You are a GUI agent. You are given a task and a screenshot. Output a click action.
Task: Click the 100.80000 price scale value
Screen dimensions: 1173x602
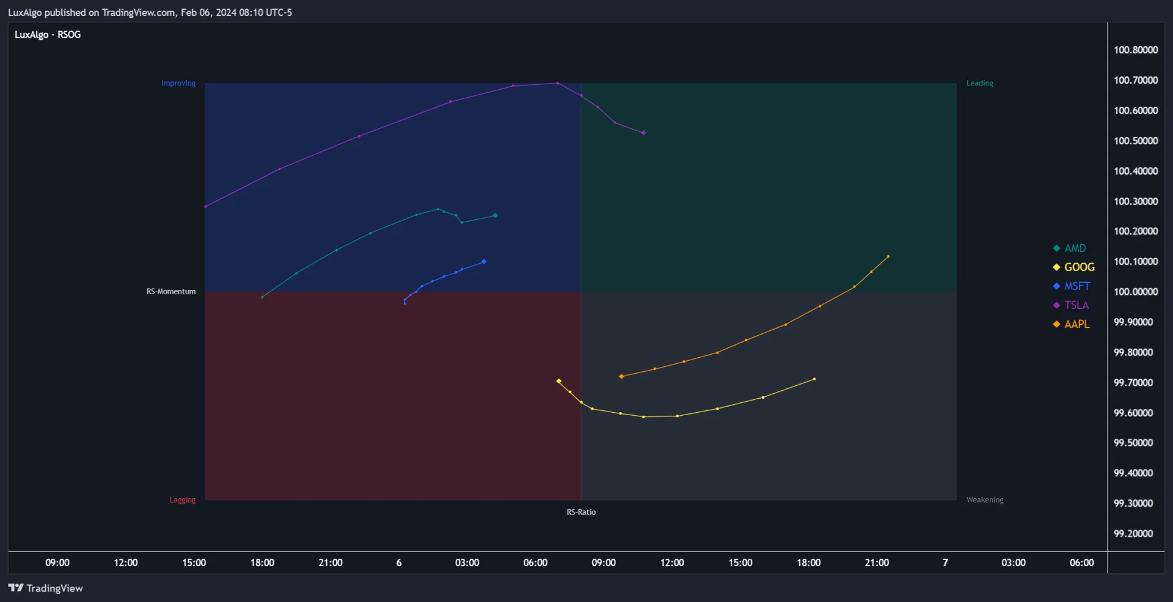[x=1136, y=50]
